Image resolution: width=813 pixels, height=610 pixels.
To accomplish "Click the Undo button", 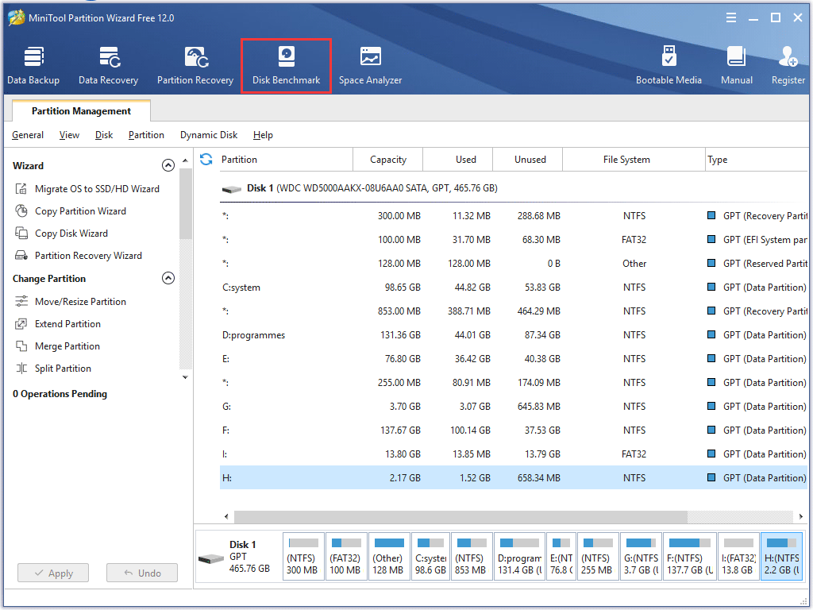I will 142,573.
